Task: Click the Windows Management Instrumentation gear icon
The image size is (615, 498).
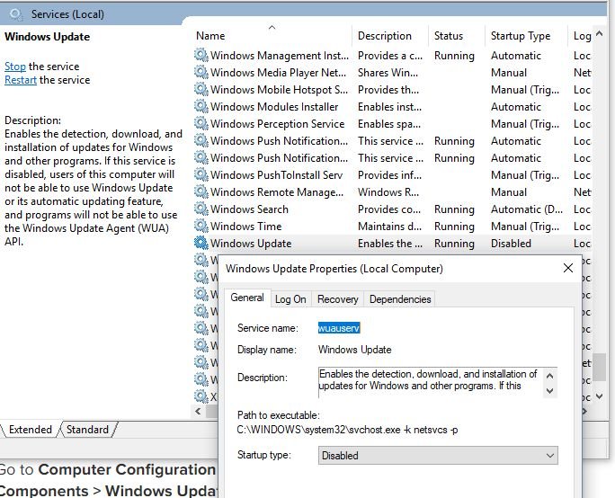Action: pos(201,56)
